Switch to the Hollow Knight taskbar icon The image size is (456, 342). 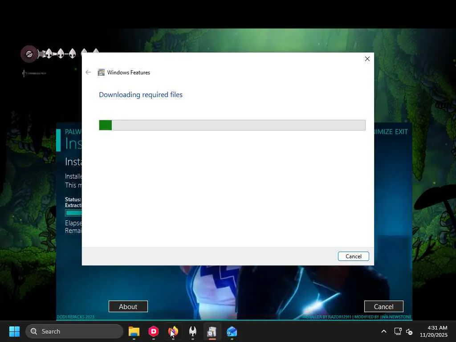pos(192,331)
